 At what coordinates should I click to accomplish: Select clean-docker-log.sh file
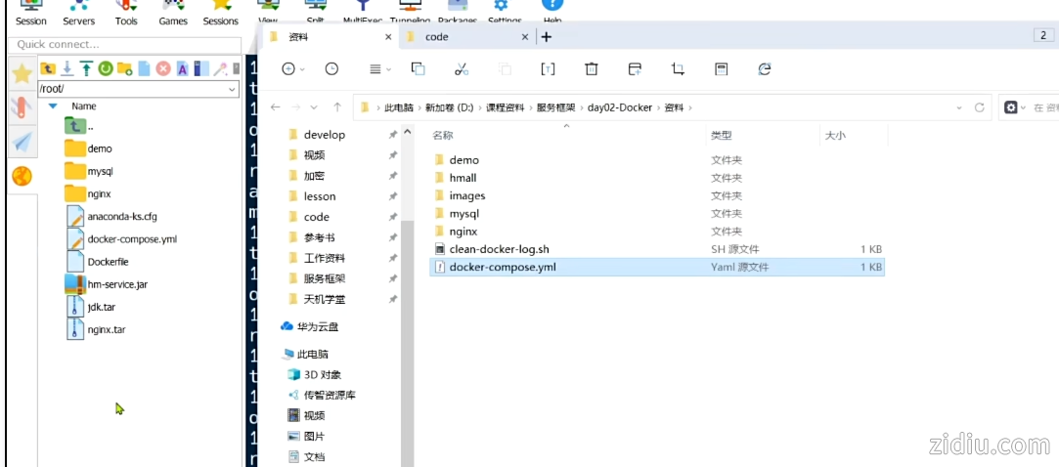499,249
